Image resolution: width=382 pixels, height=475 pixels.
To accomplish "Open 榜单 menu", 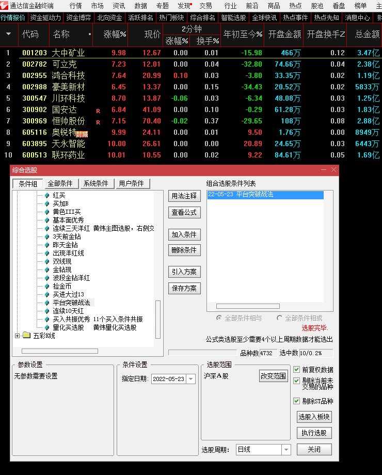I will [360, 6].
